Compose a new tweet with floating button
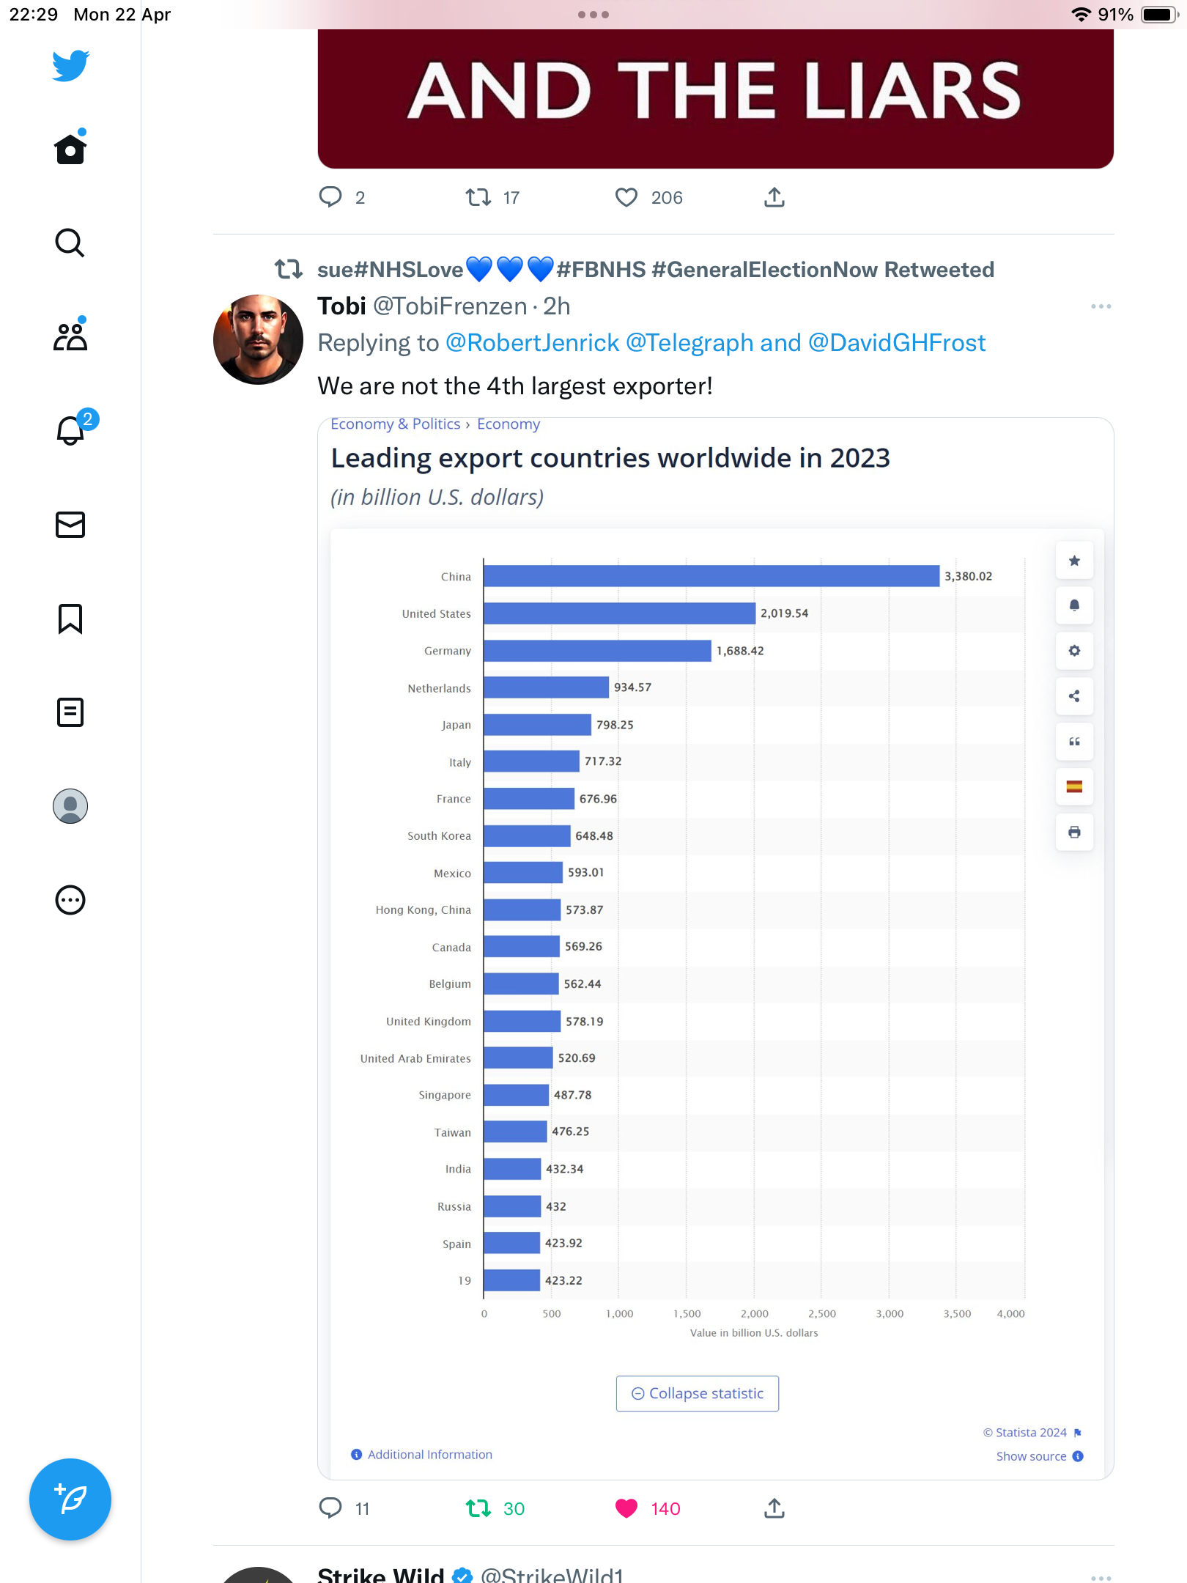The width and height of the screenshot is (1187, 1583). [x=70, y=1499]
